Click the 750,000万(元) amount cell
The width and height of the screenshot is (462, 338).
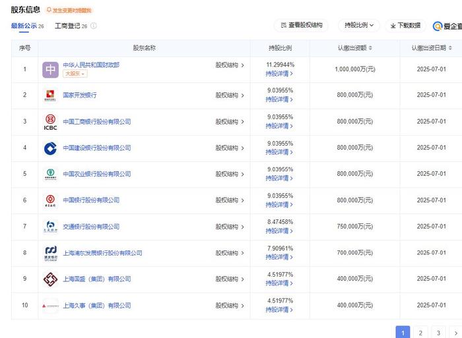coord(355,227)
